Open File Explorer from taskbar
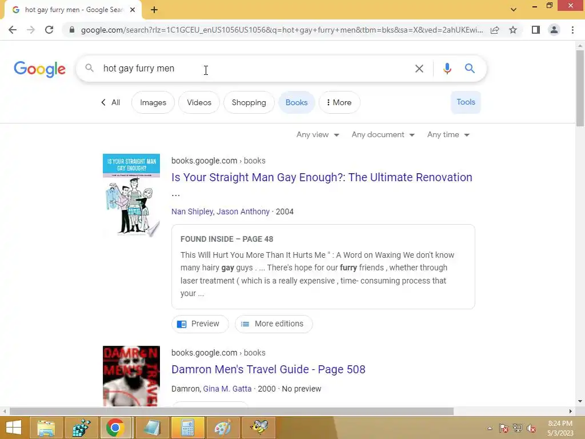585x439 pixels. (46, 428)
